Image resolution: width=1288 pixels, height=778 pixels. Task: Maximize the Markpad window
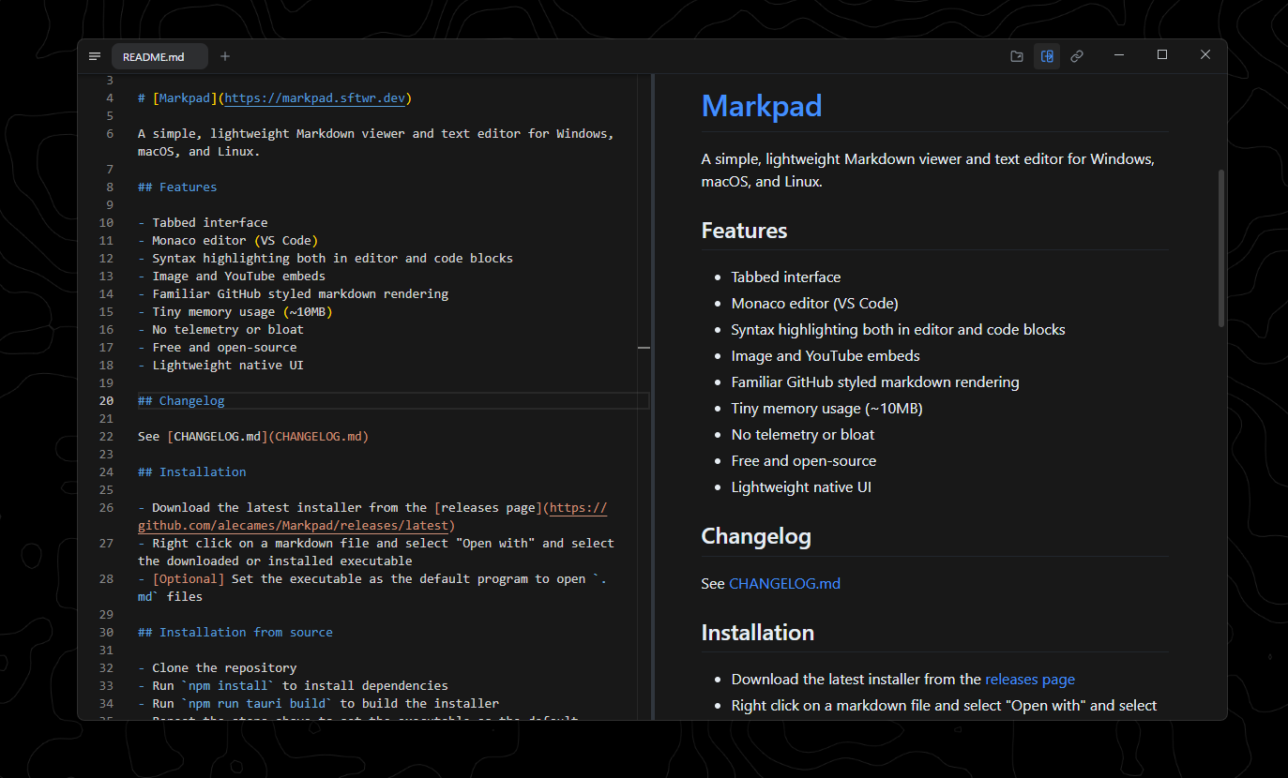1162,55
